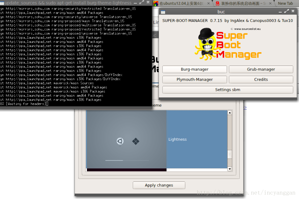Click the favicon on ubuntu12.04 tab
299x199 pixels.
pyautogui.click(x=156, y=4)
